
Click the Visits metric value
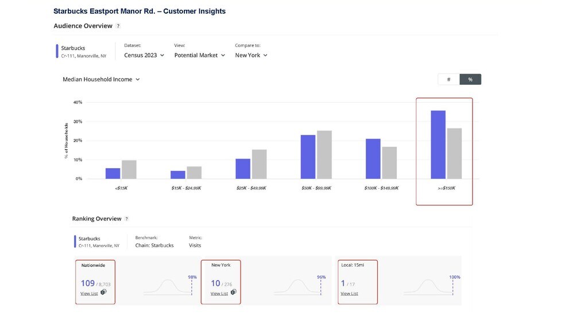195,245
